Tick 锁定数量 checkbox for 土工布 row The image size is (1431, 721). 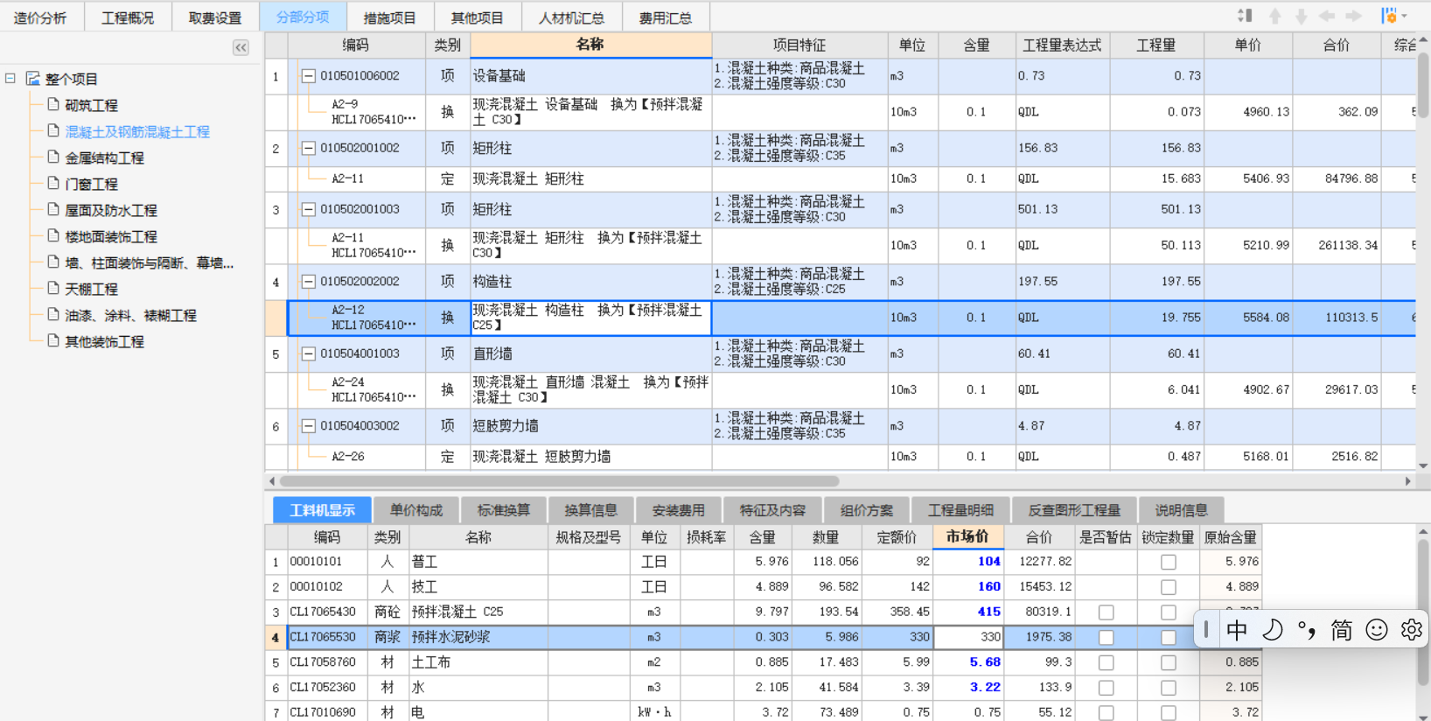coord(1169,663)
